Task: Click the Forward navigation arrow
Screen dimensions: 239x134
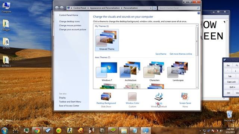Action: point(62,8)
